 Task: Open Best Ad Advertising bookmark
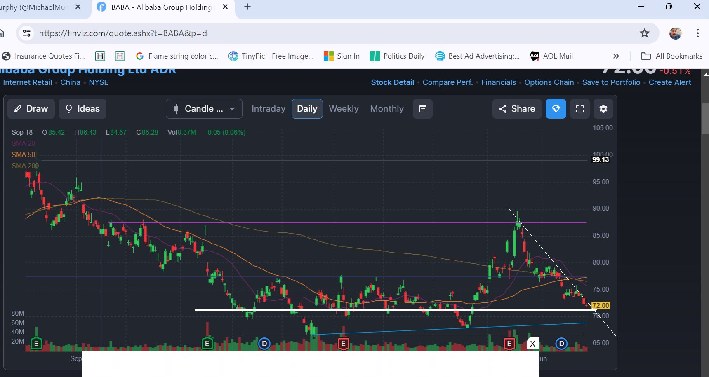coord(478,56)
